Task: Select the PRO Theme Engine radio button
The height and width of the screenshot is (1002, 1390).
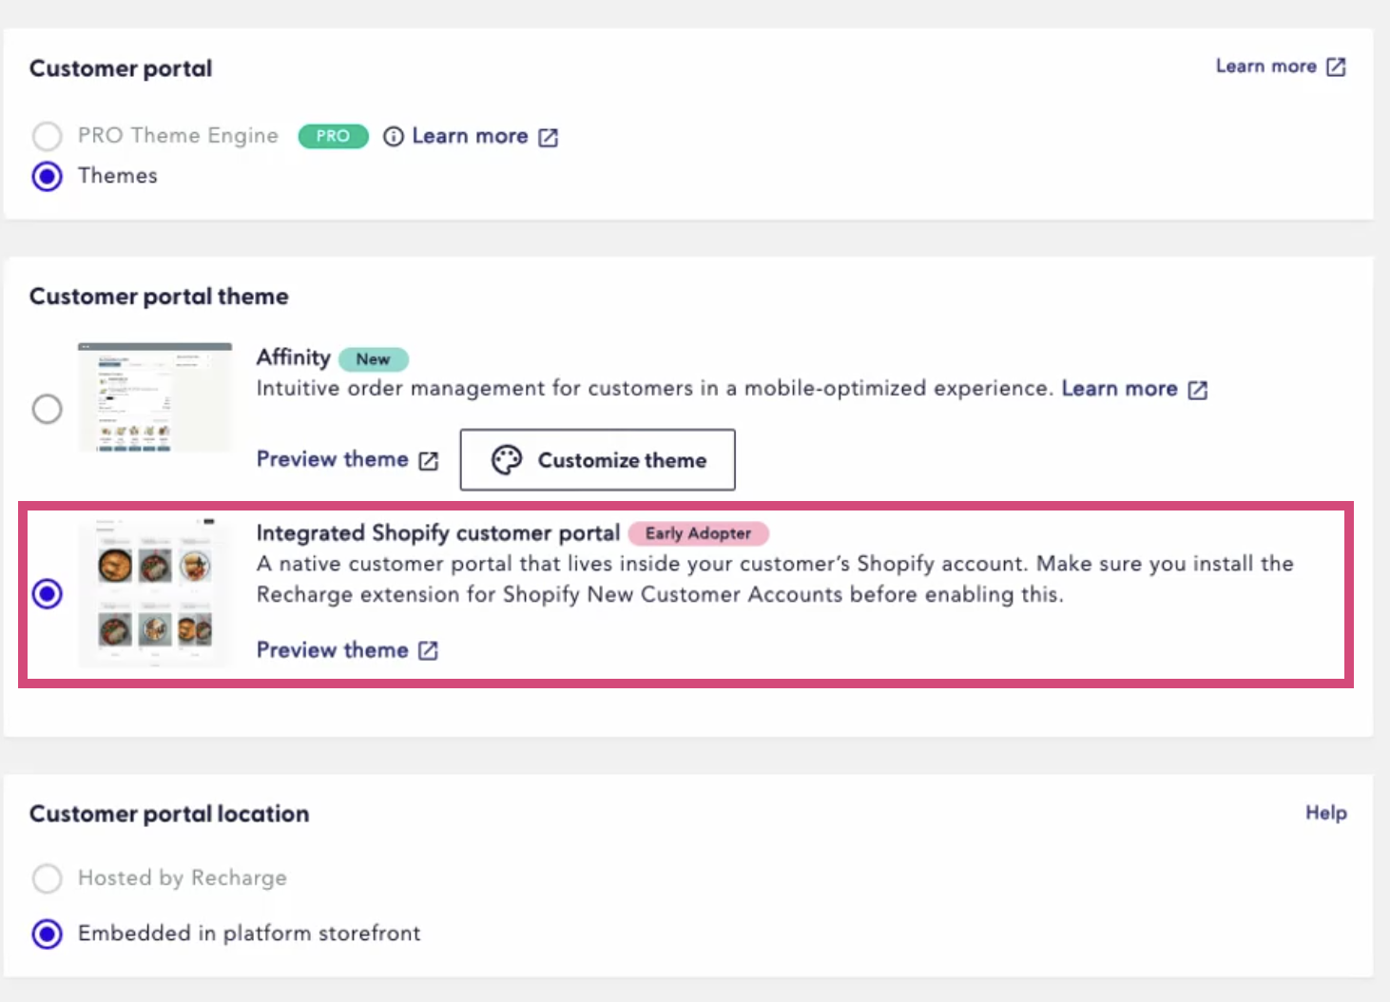Action: (x=47, y=136)
